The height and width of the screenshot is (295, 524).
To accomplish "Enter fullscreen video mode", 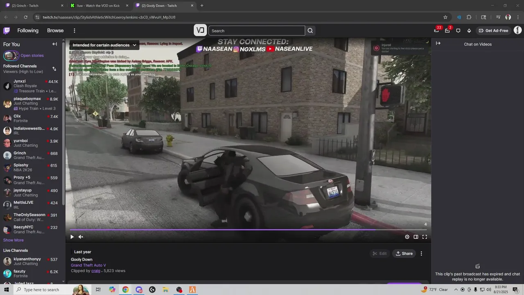I will click(425, 237).
